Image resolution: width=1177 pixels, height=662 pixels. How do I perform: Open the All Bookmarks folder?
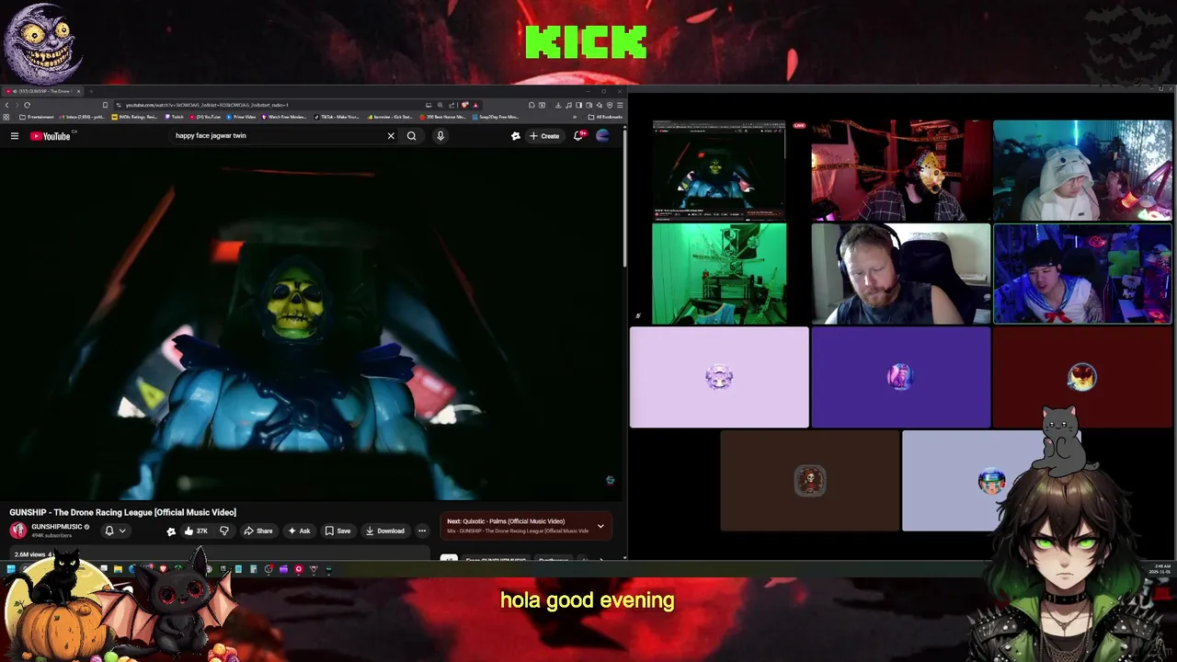[x=605, y=117]
